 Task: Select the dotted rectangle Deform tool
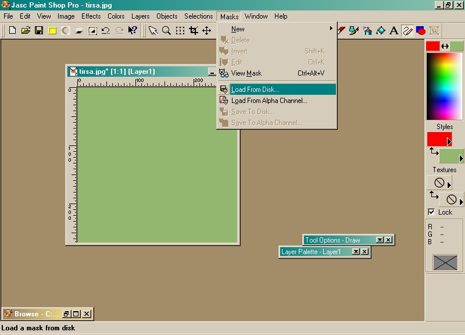coord(180,30)
